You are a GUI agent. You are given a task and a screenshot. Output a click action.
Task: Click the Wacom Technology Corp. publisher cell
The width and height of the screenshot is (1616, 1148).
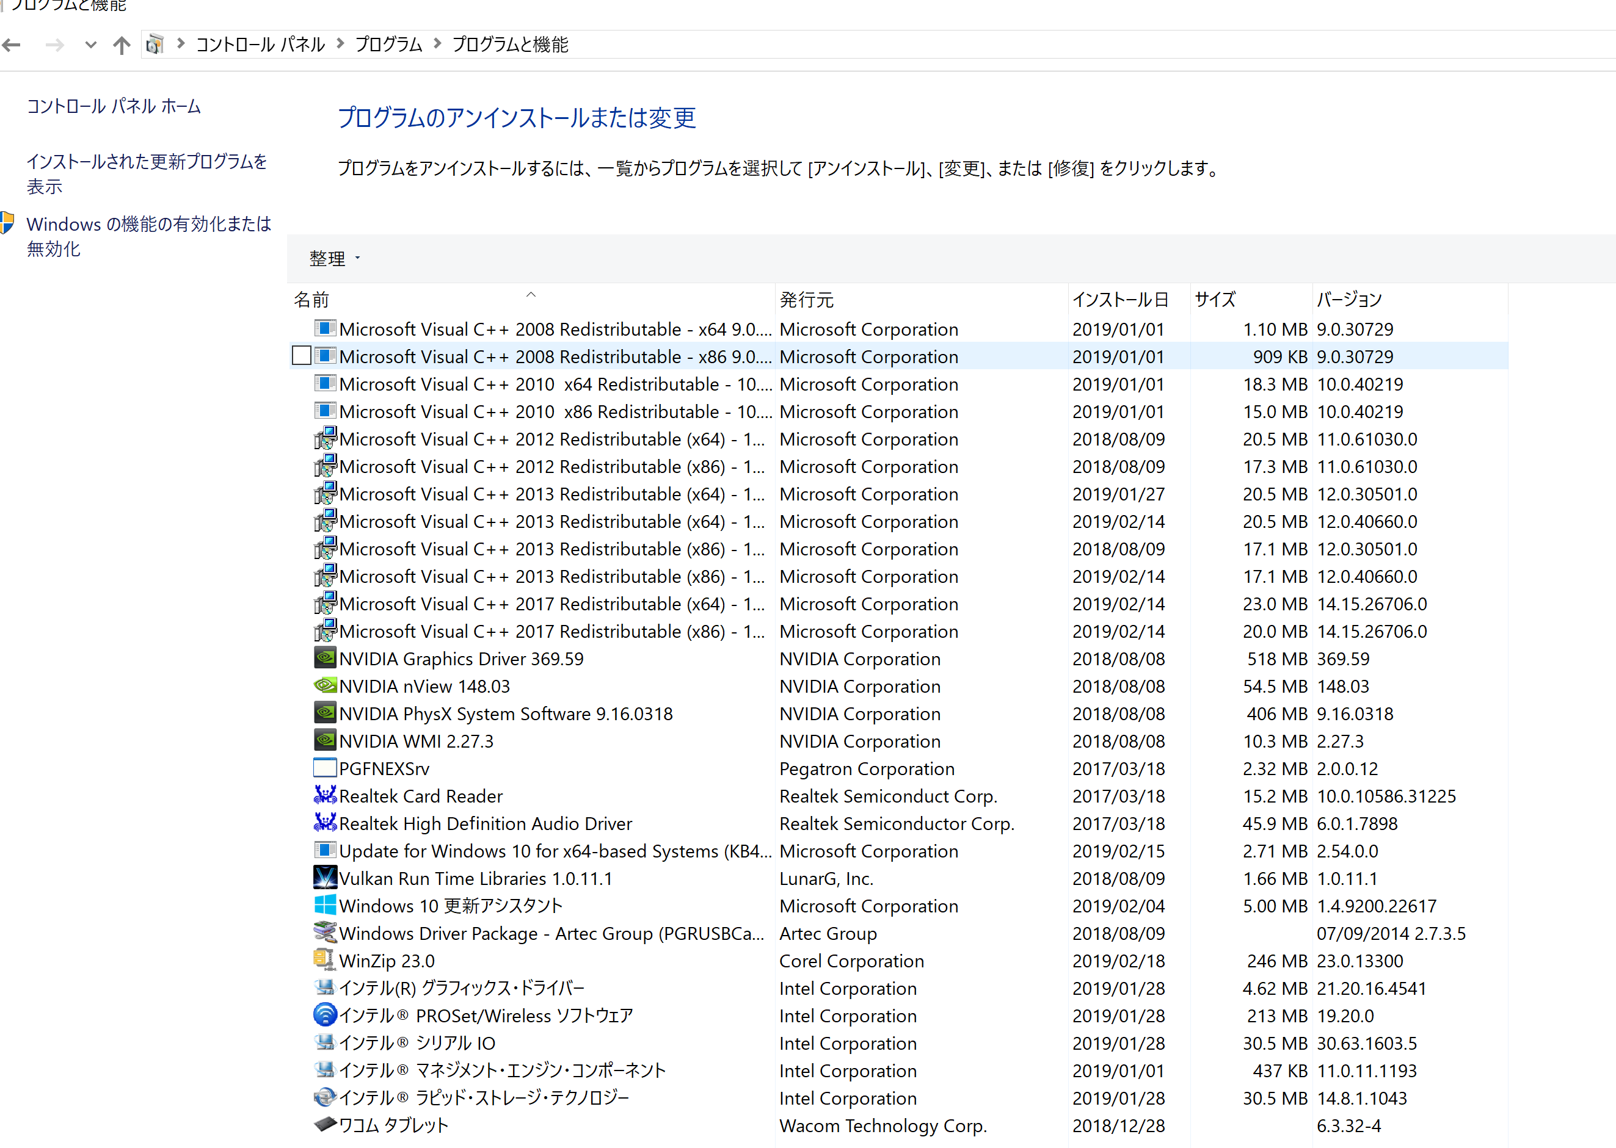(x=883, y=1125)
